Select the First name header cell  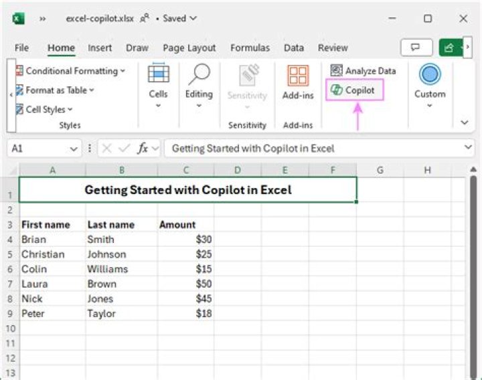[x=53, y=225]
